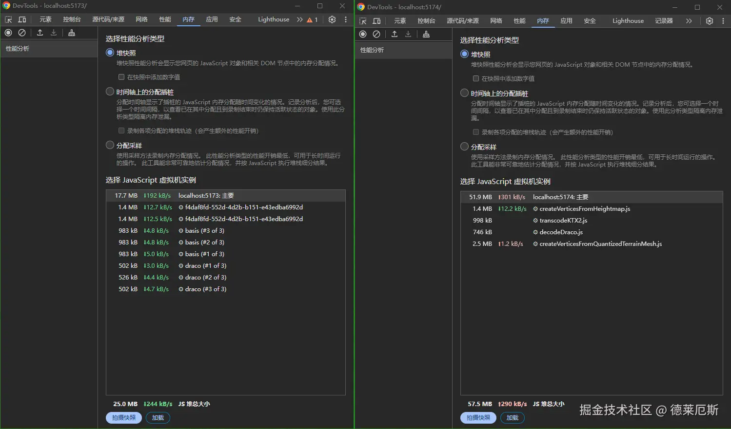Select draco (#3 of 3) VM instance
Viewport: 731px width, 429px height.
coord(226,289)
